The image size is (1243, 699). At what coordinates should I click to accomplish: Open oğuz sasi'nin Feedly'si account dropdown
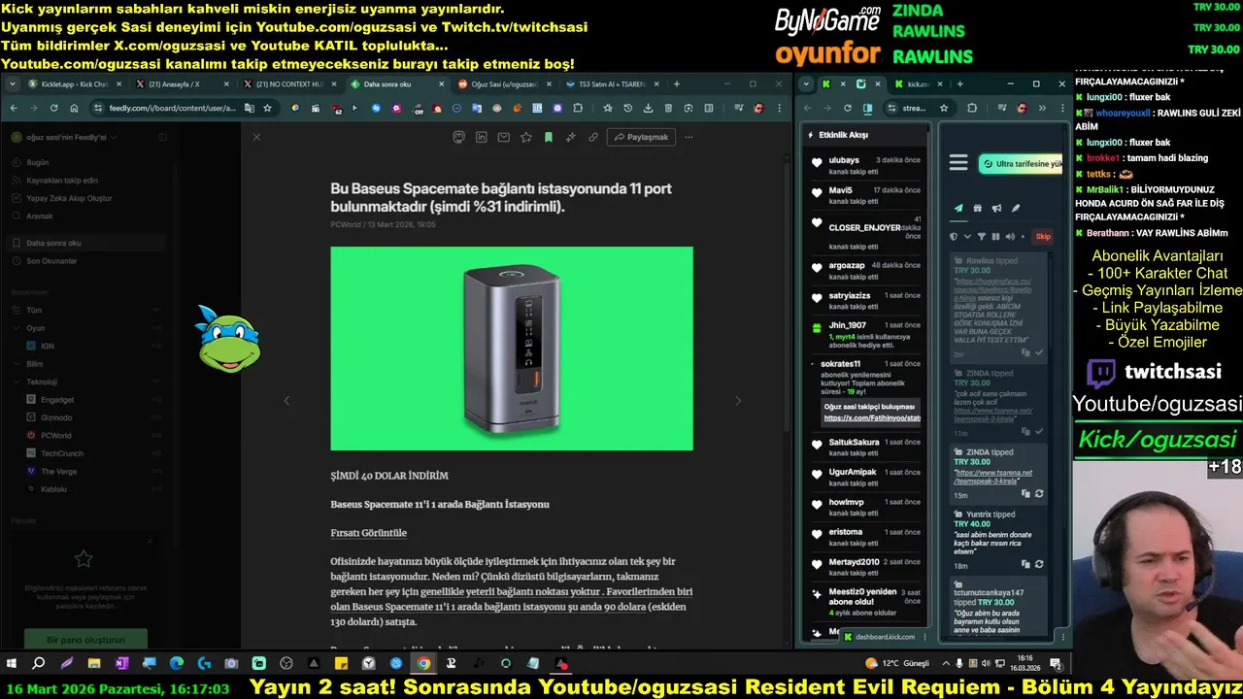pyautogui.click(x=64, y=137)
